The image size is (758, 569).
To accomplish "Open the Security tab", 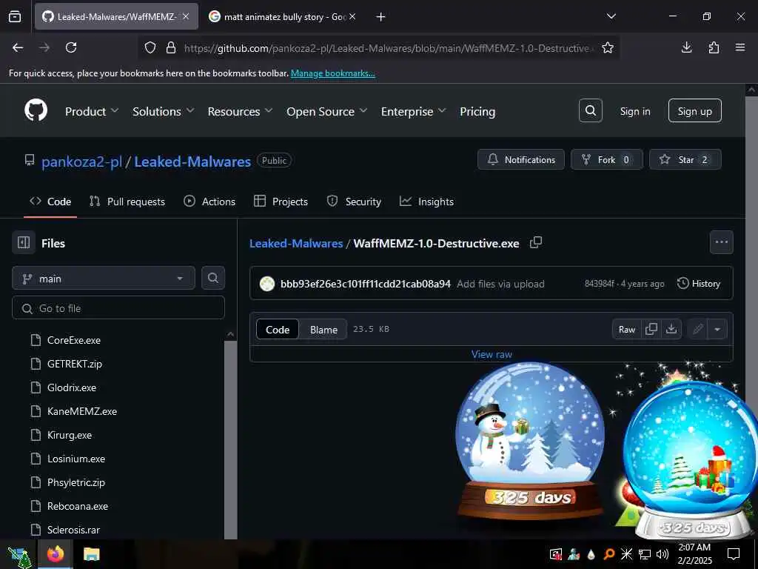I will pyautogui.click(x=354, y=202).
